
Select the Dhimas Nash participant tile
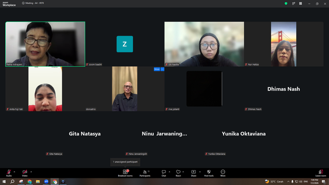(284, 89)
